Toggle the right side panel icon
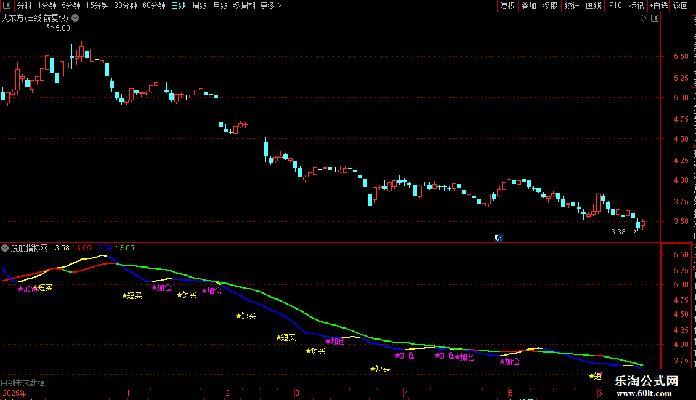 pyautogui.click(x=655, y=18)
